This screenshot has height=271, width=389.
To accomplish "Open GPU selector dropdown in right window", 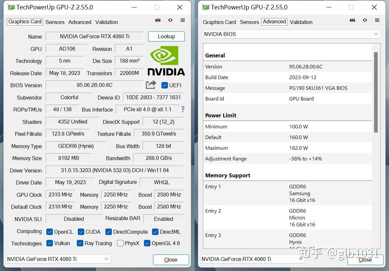I will [253, 259].
